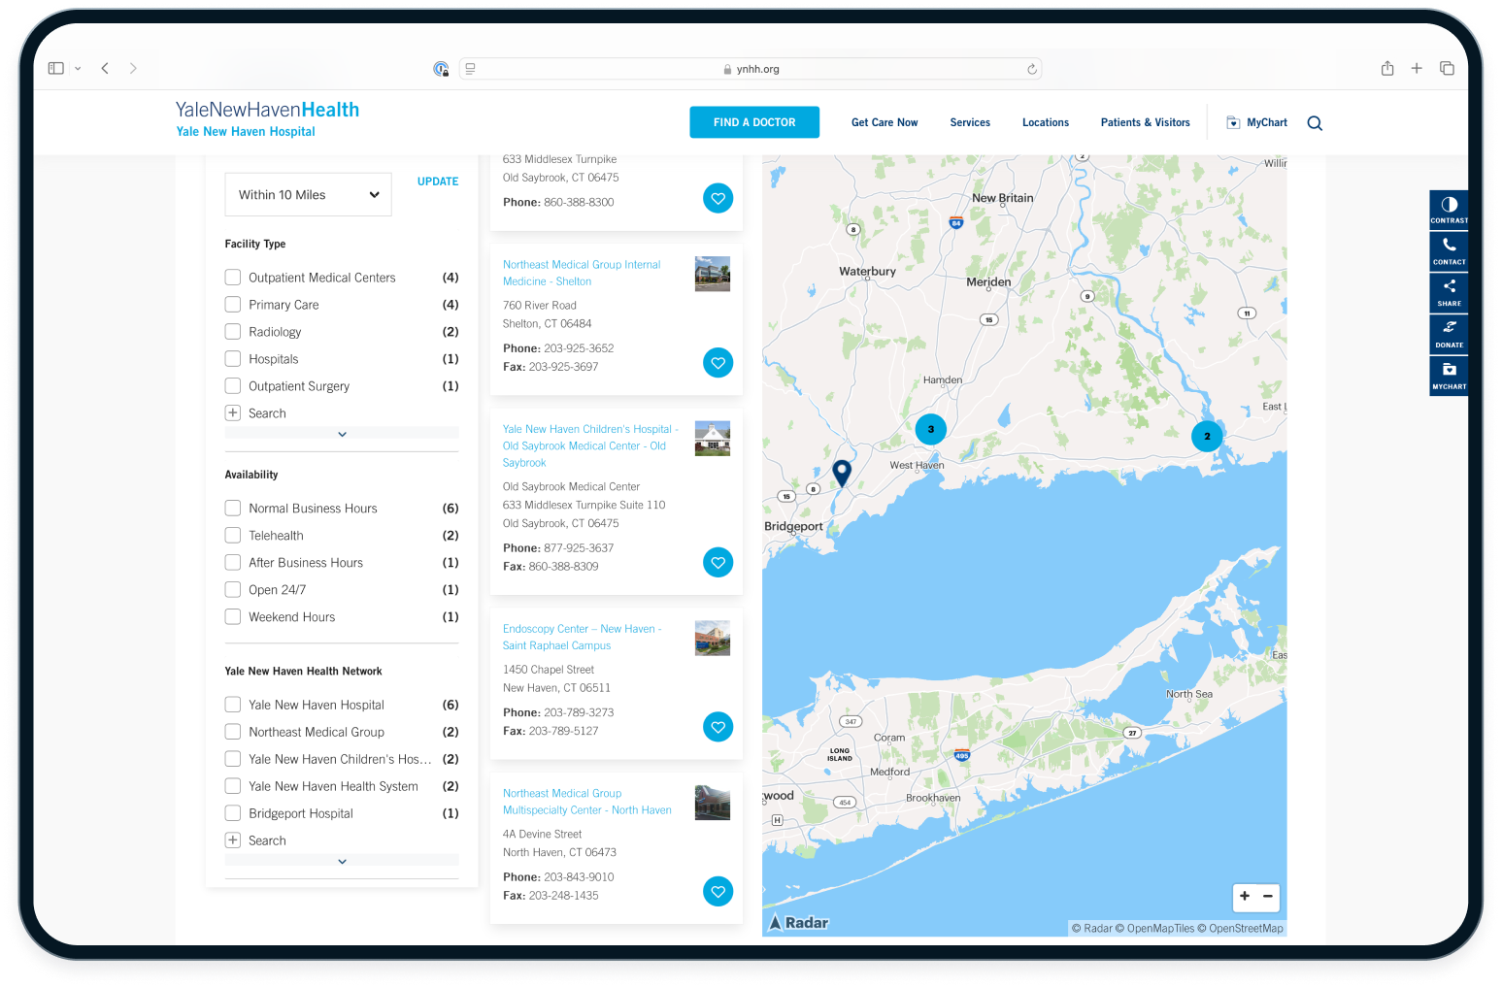Check Normal Business Hours filter
The image size is (1502, 988).
(x=233, y=509)
